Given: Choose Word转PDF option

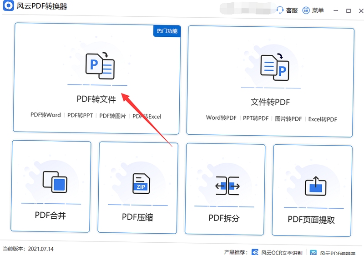Looking at the screenshot, I should coord(221,118).
